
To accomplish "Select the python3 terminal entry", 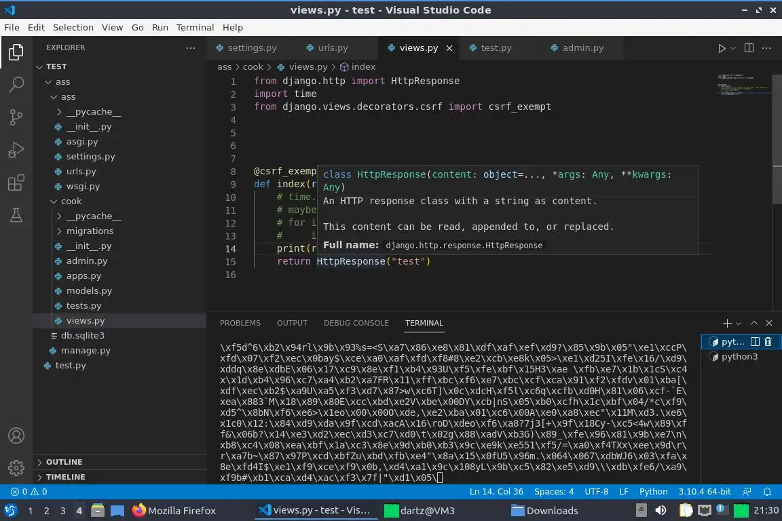I will [740, 356].
